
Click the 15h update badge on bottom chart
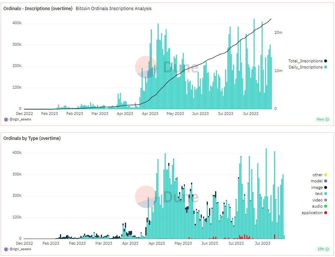coord(323,249)
